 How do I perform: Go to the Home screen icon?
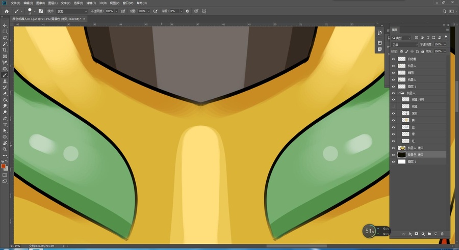click(7, 11)
